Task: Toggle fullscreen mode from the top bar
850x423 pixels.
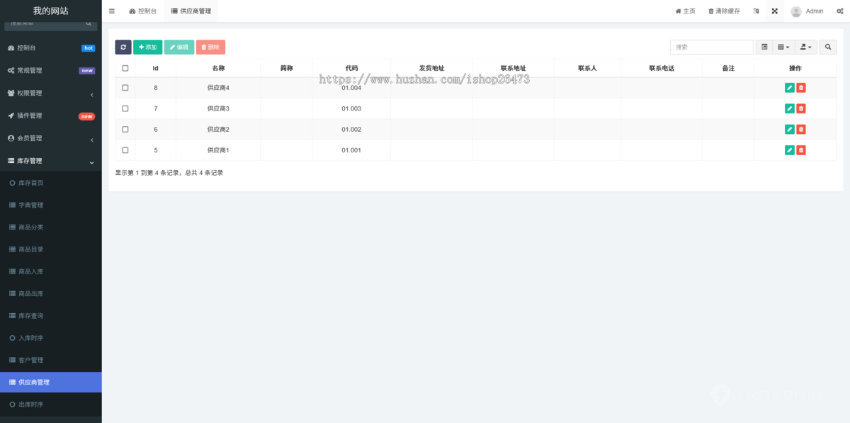Action: point(774,11)
